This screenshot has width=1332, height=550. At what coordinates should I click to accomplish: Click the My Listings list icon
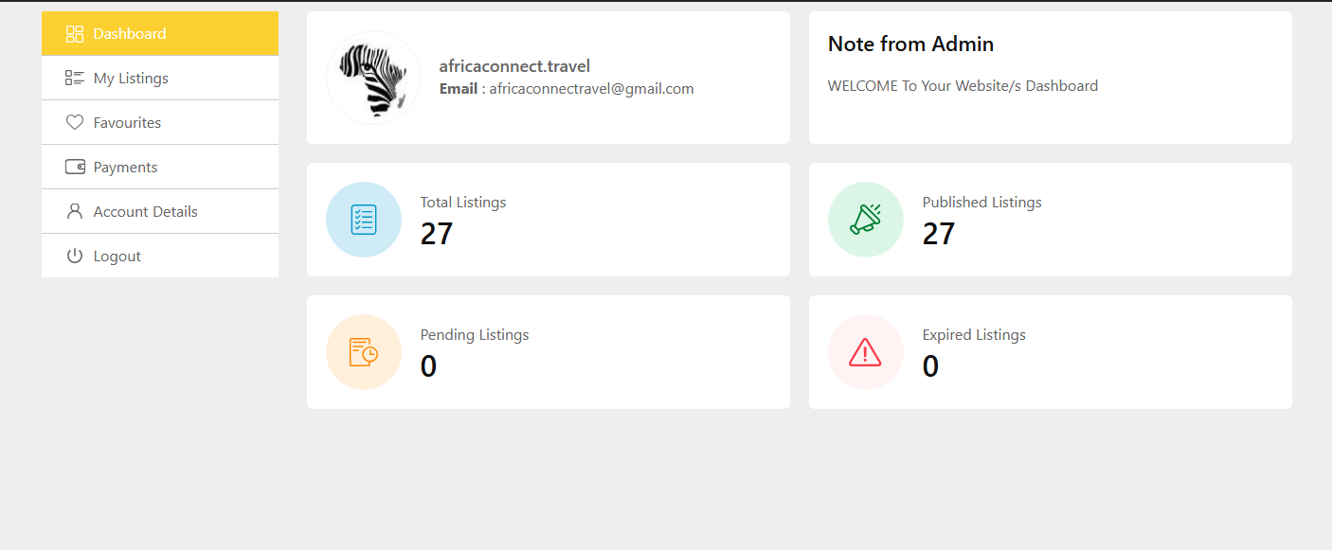point(75,79)
